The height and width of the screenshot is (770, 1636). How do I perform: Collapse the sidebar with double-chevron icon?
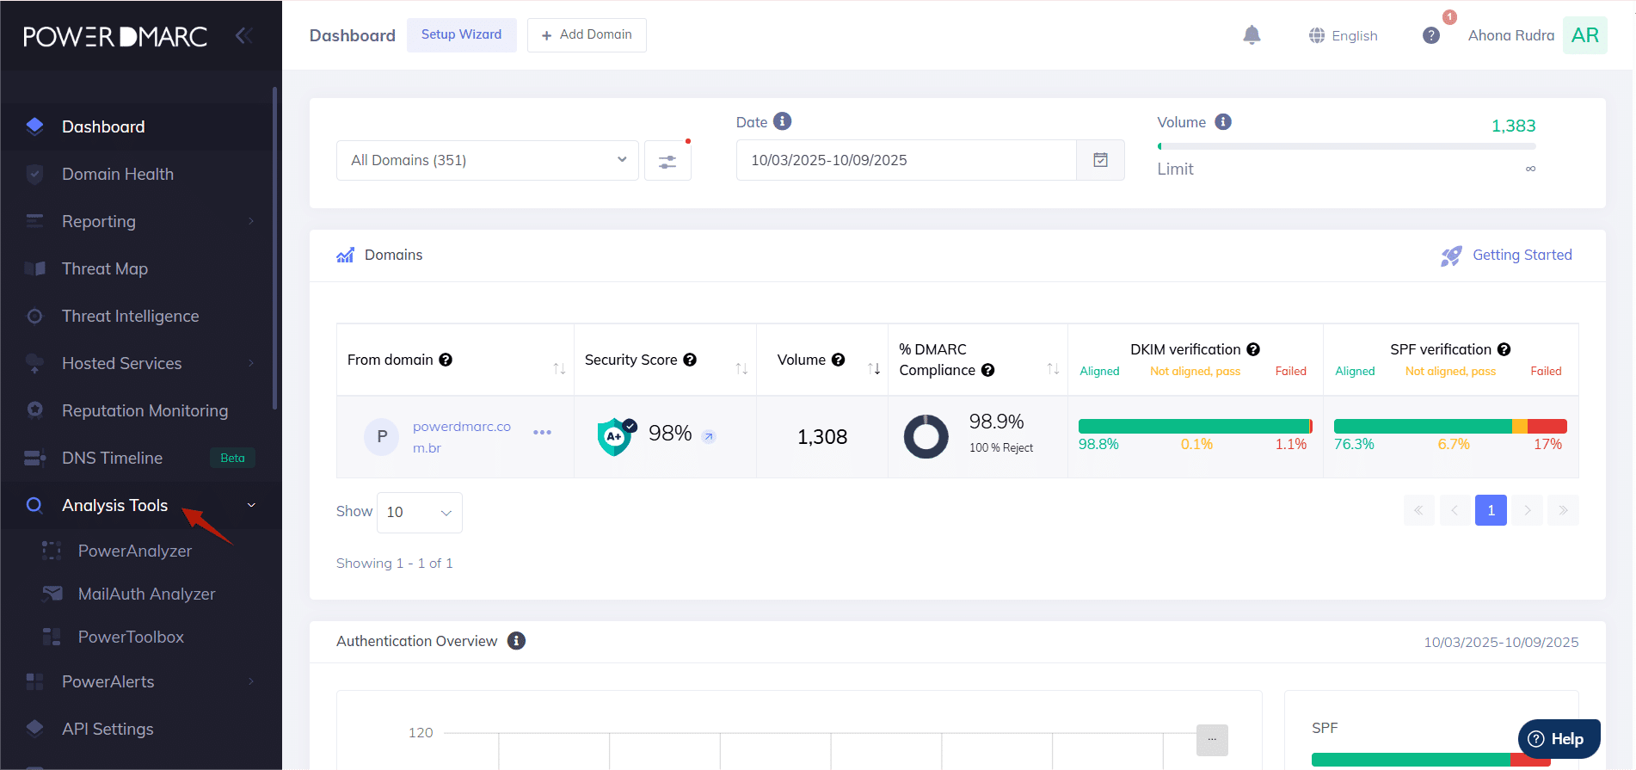pyautogui.click(x=244, y=35)
